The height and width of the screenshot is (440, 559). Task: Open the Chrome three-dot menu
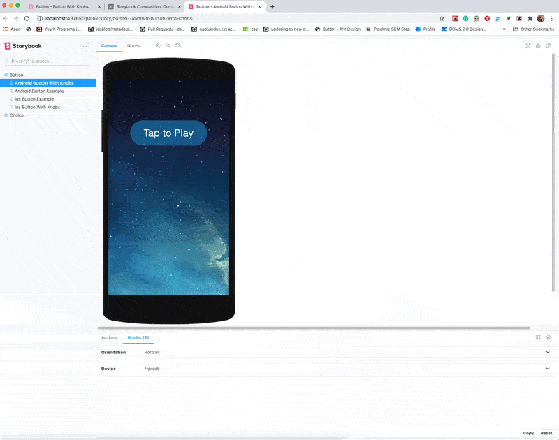point(552,19)
